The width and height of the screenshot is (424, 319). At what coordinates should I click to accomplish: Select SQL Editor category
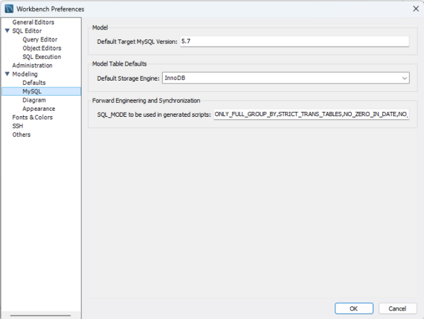pos(27,31)
